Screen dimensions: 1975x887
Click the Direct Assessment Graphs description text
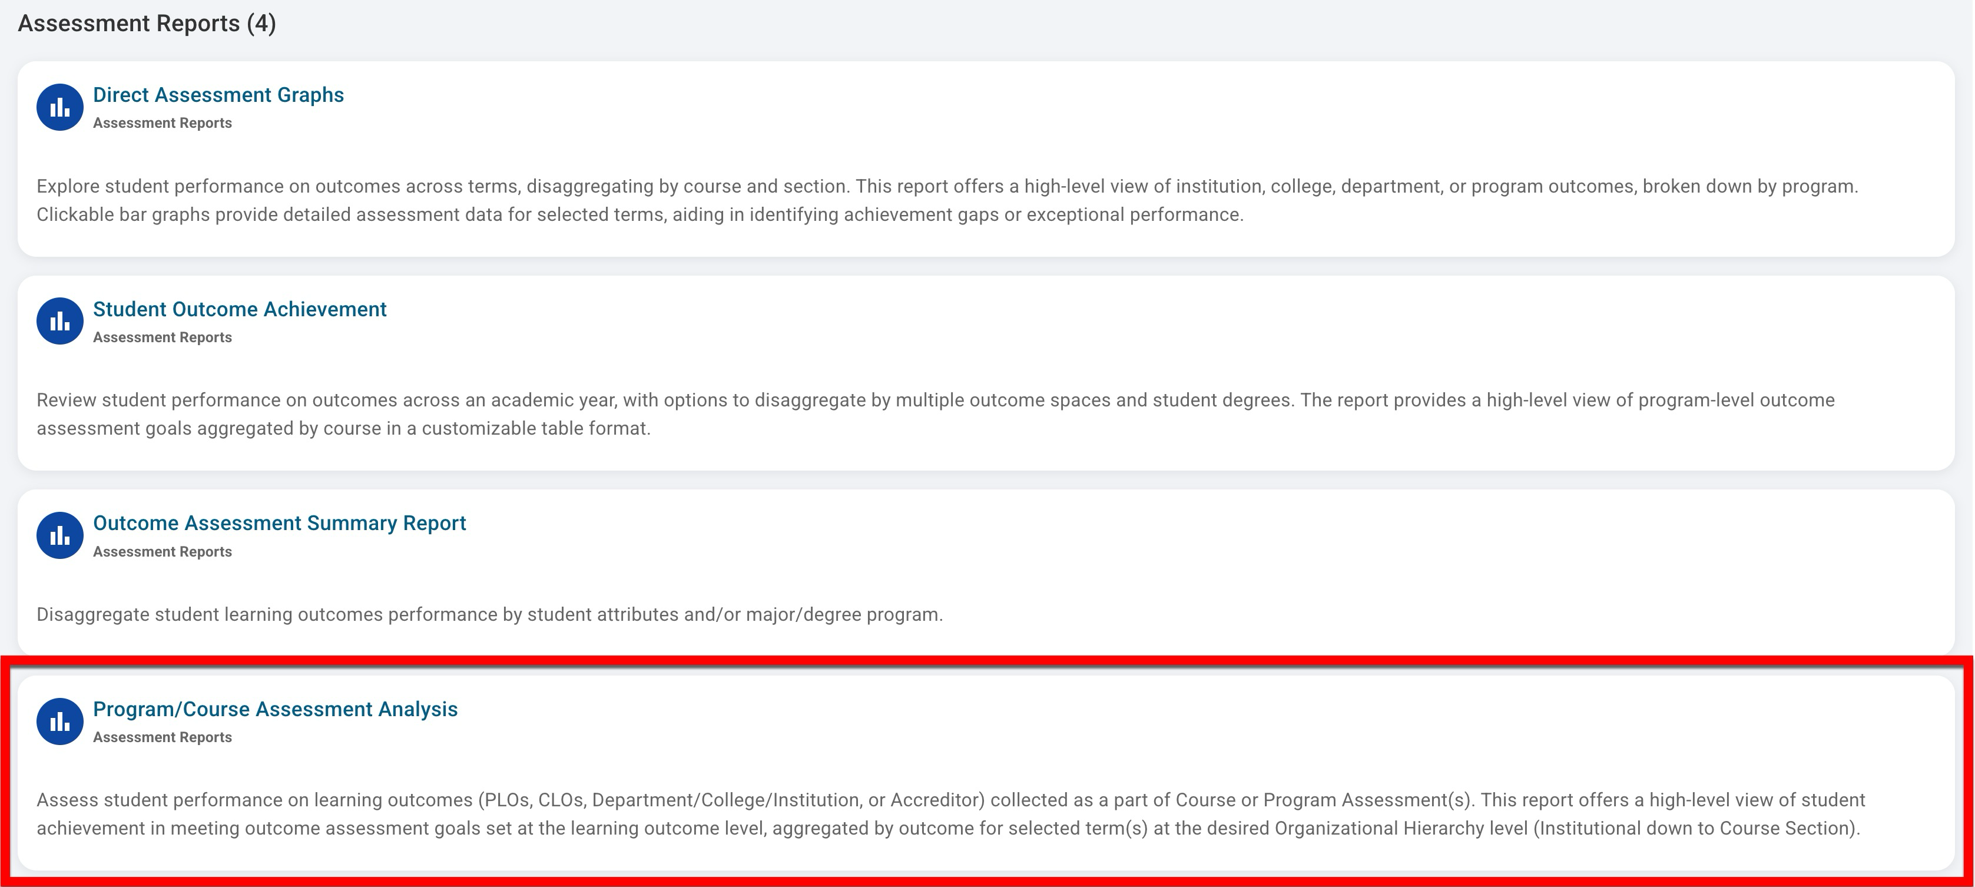946,201
